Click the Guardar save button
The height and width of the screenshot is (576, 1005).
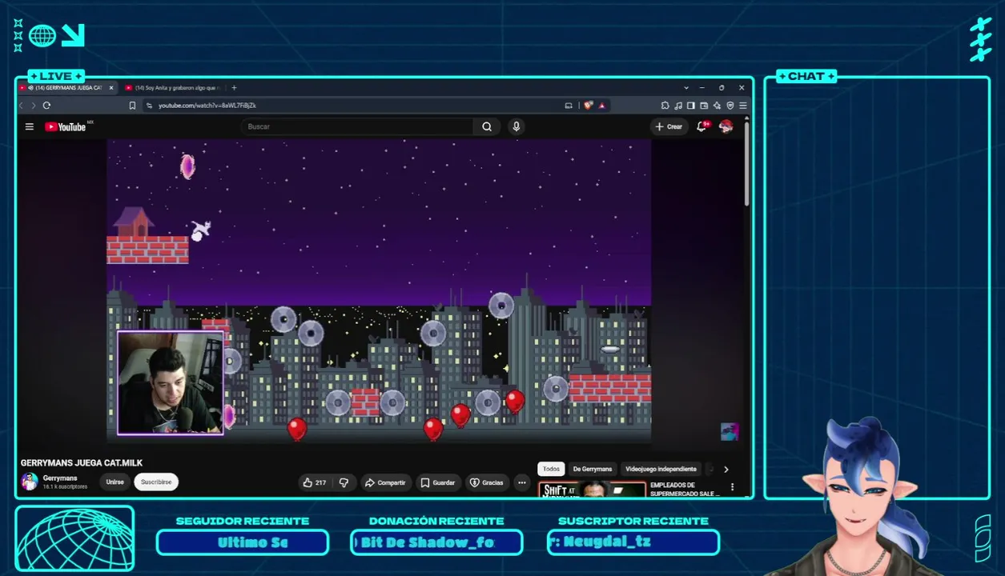438,482
